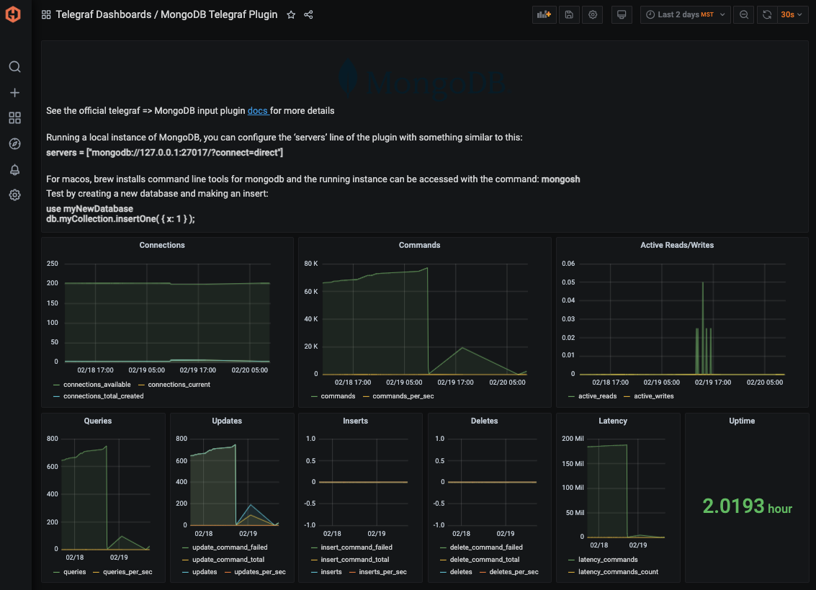Toggle latency_commands legend series
The height and width of the screenshot is (590, 816).
tap(608, 560)
